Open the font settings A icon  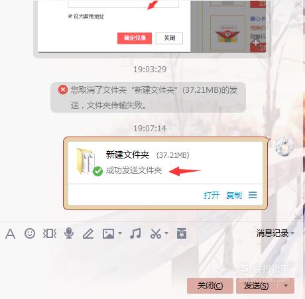10,233
